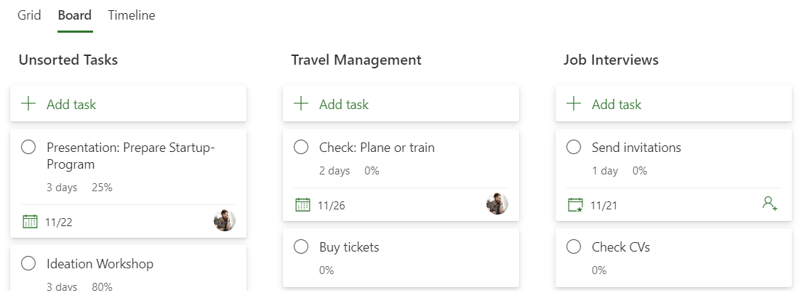Image resolution: width=802 pixels, height=301 pixels.
Task: Mark Send invitations task as complete
Action: (x=574, y=147)
